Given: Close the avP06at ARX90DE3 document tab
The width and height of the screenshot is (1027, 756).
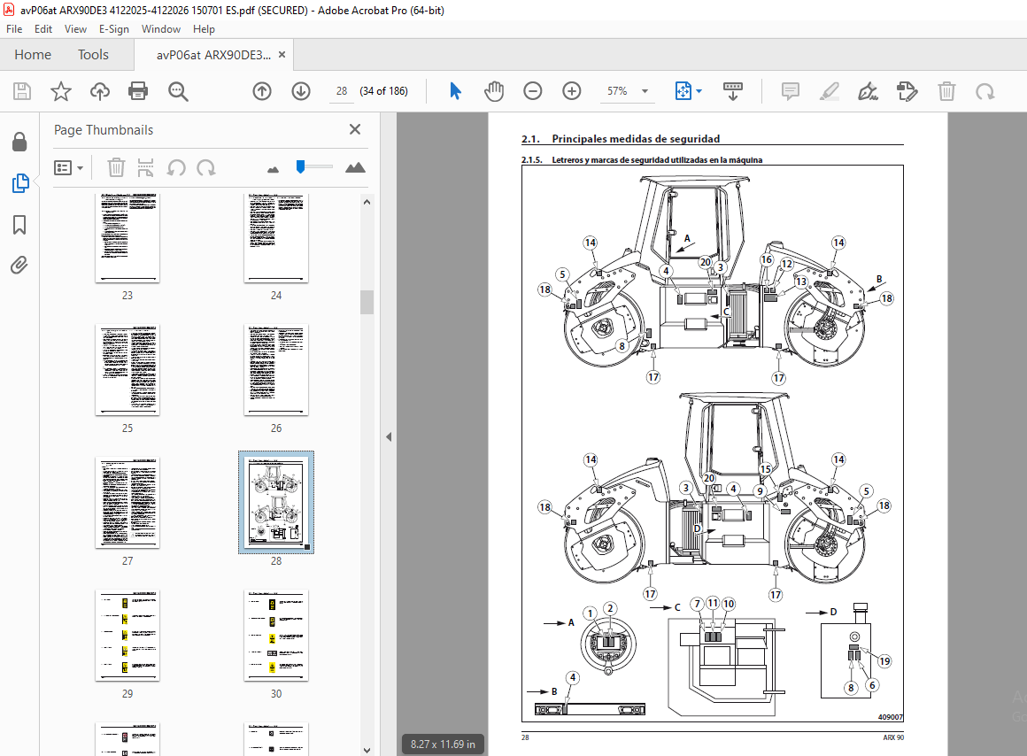Looking at the screenshot, I should pyautogui.click(x=282, y=54).
